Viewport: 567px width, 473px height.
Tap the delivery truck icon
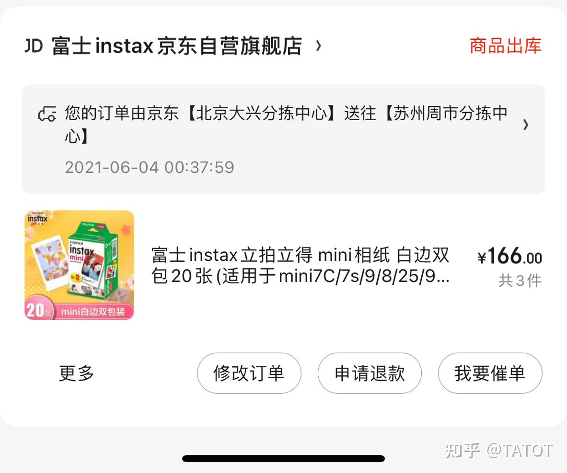coord(47,114)
